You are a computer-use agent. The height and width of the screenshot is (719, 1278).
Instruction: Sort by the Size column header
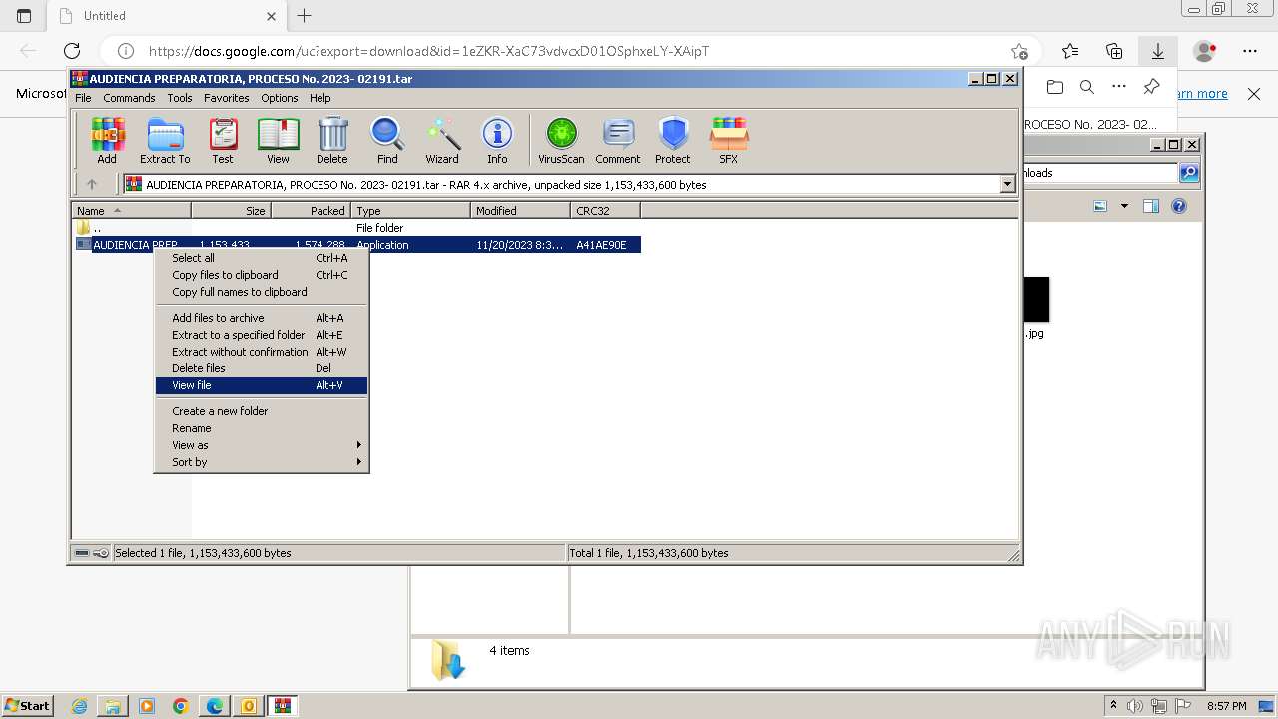pos(231,210)
